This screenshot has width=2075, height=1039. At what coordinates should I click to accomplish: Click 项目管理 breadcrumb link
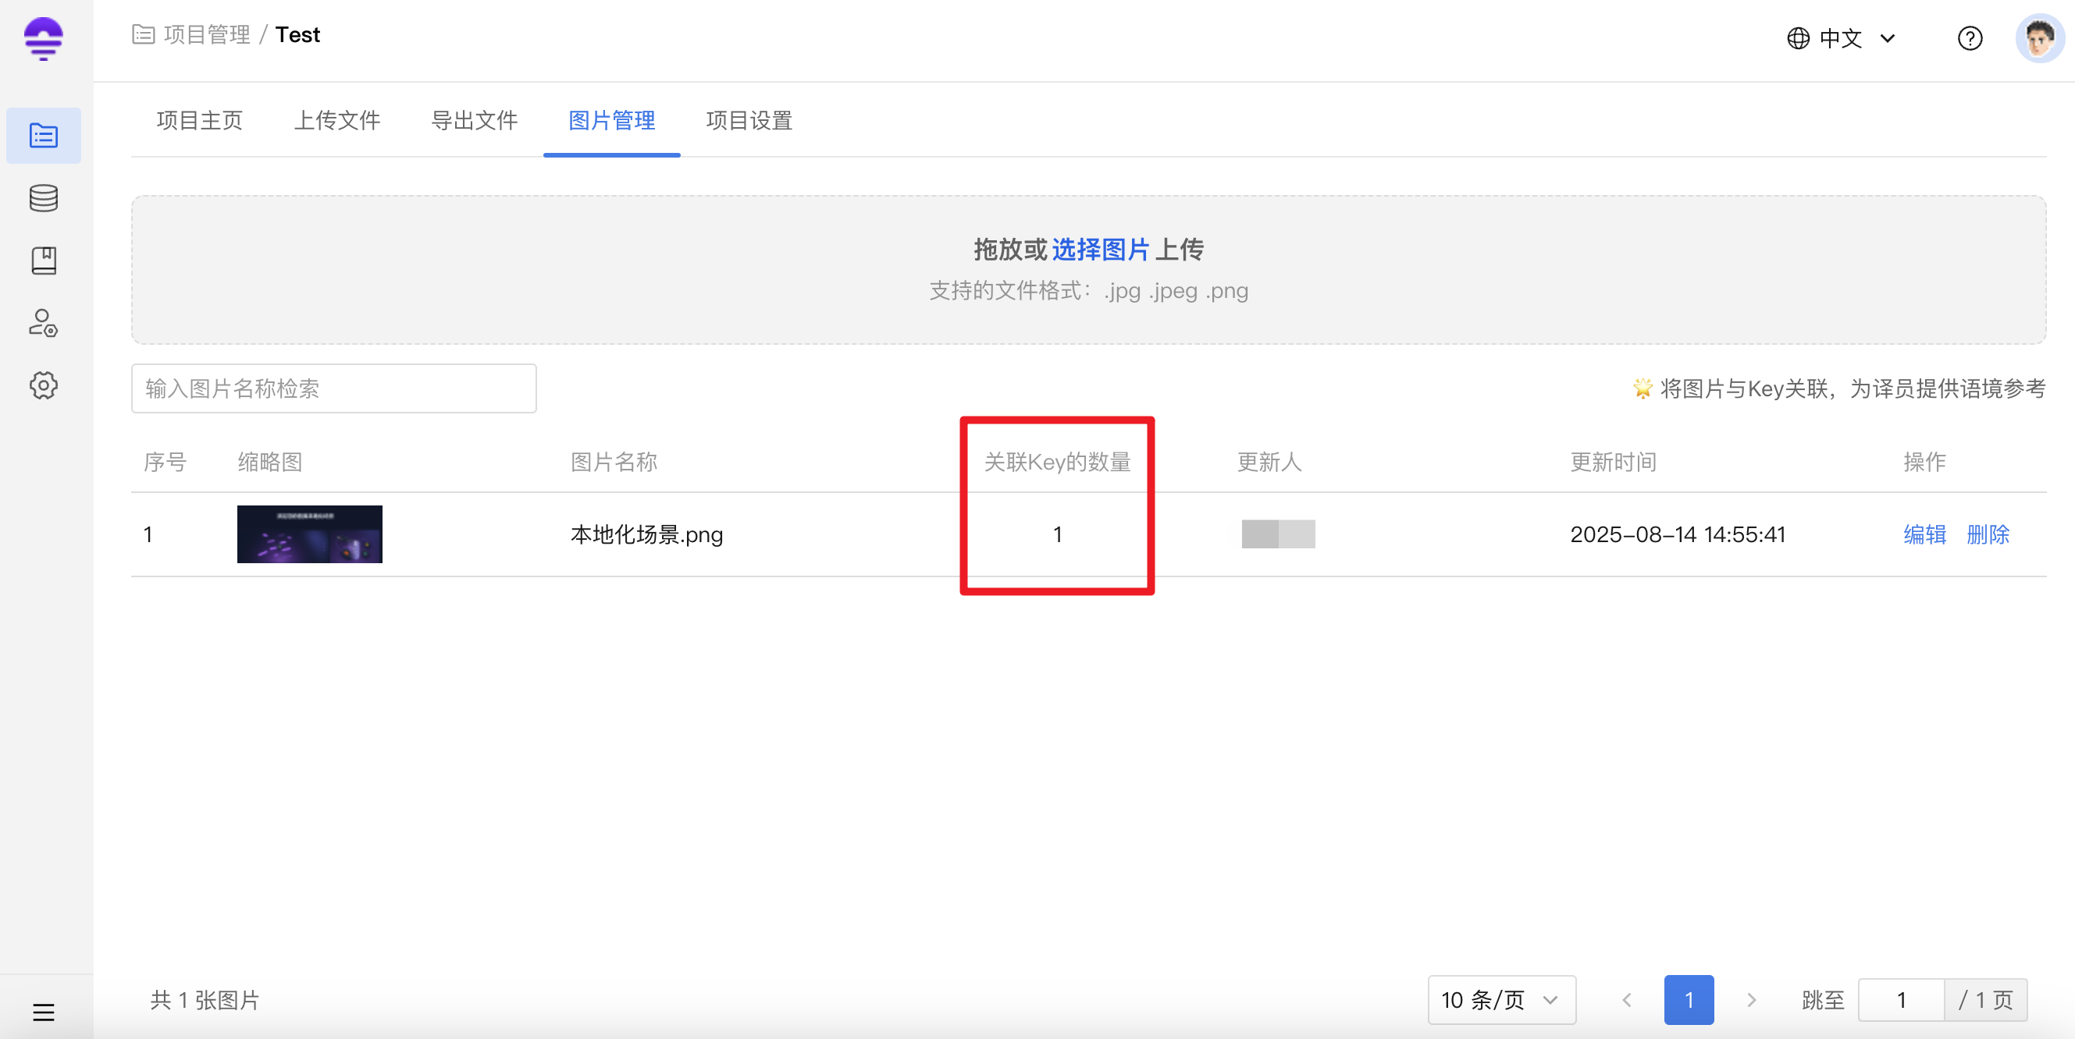(207, 34)
